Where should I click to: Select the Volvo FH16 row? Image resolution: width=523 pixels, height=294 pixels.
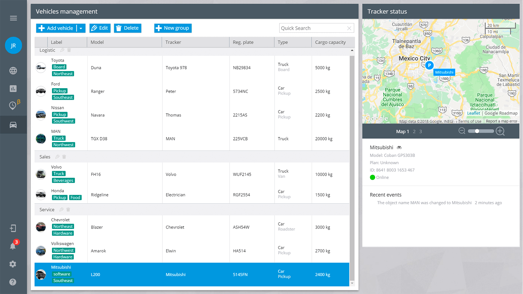tap(192, 174)
